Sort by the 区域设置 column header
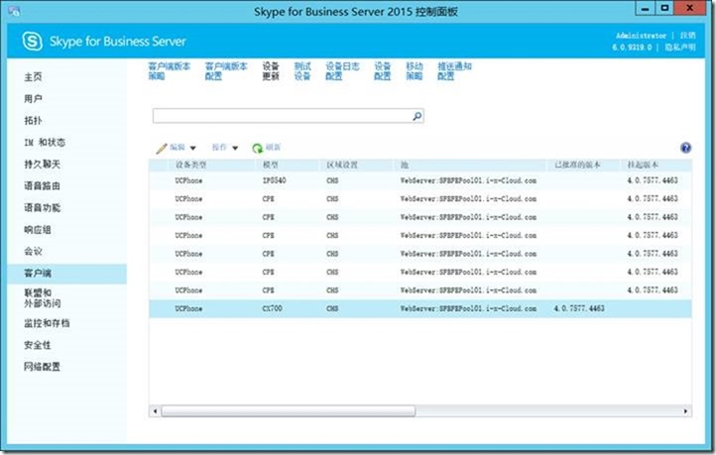Image resolution: width=716 pixels, height=455 pixels. tap(342, 165)
